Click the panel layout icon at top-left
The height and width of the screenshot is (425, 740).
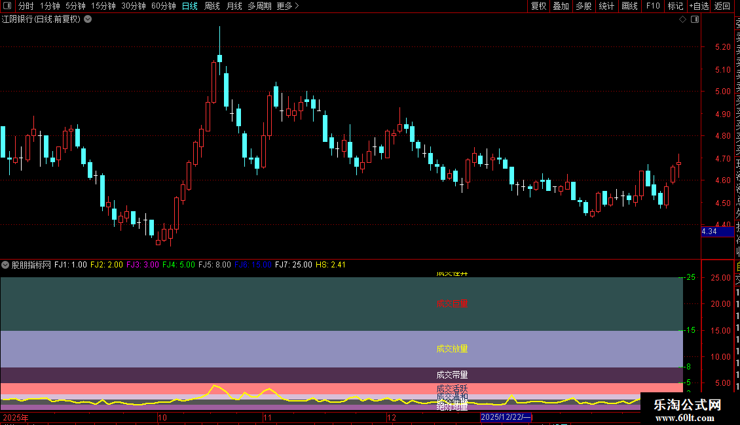[7, 6]
